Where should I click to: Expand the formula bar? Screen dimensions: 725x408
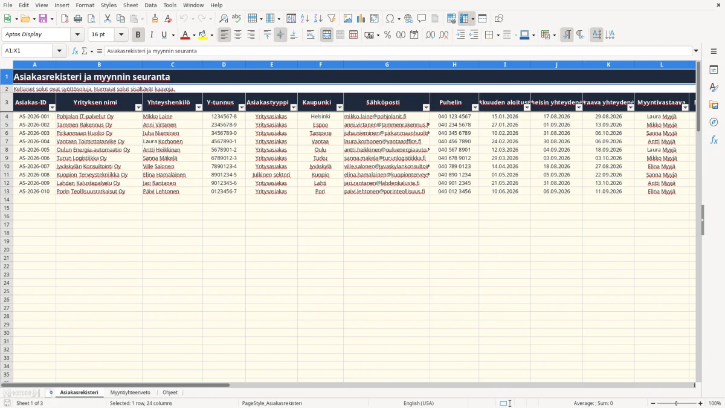(696, 51)
